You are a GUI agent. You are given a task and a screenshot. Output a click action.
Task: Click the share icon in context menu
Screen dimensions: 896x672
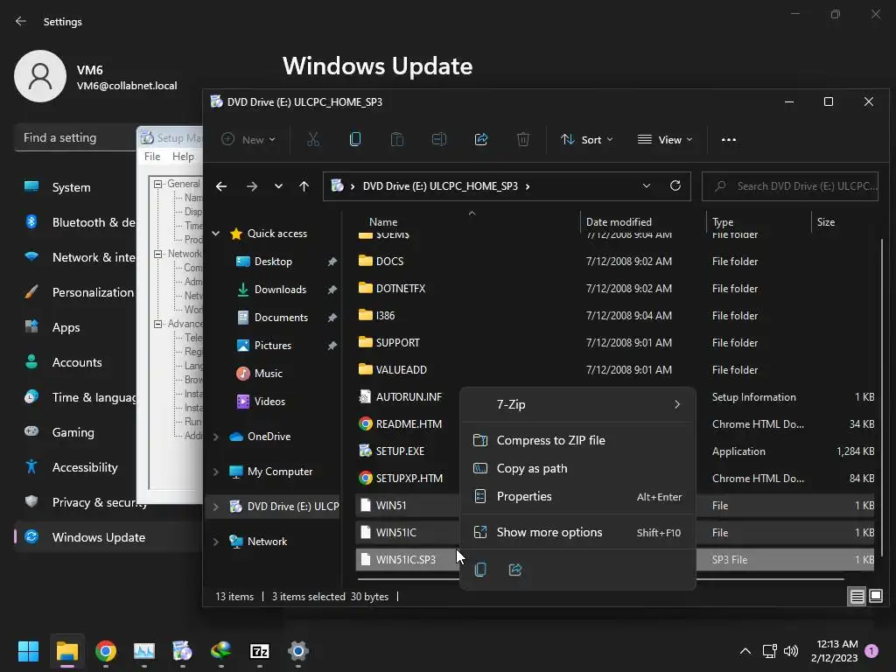coord(514,570)
